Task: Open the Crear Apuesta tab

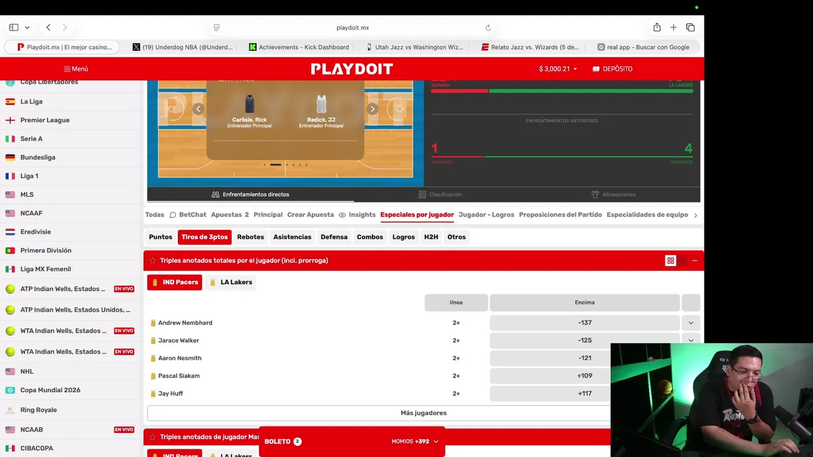Action: (311, 215)
